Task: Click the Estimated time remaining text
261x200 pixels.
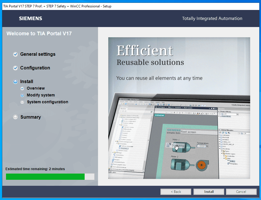Action: pyautogui.click(x=35, y=169)
